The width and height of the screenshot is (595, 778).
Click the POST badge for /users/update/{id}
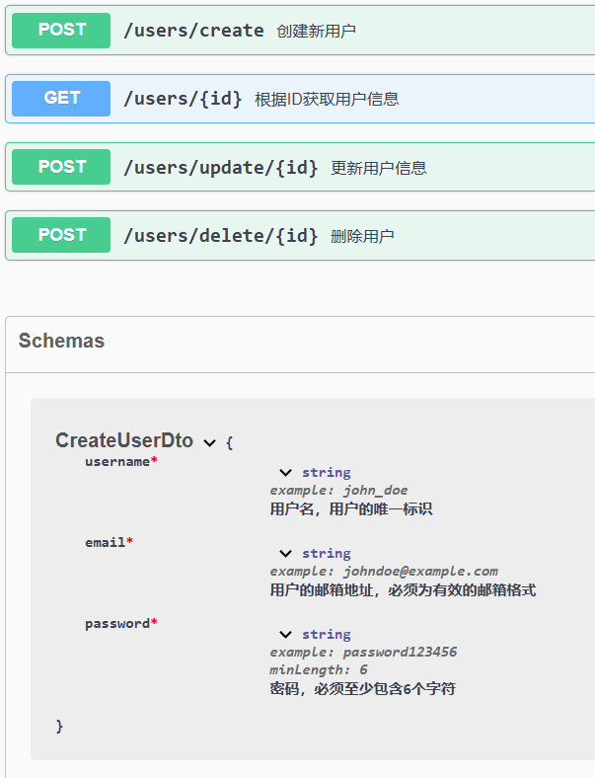tap(61, 167)
